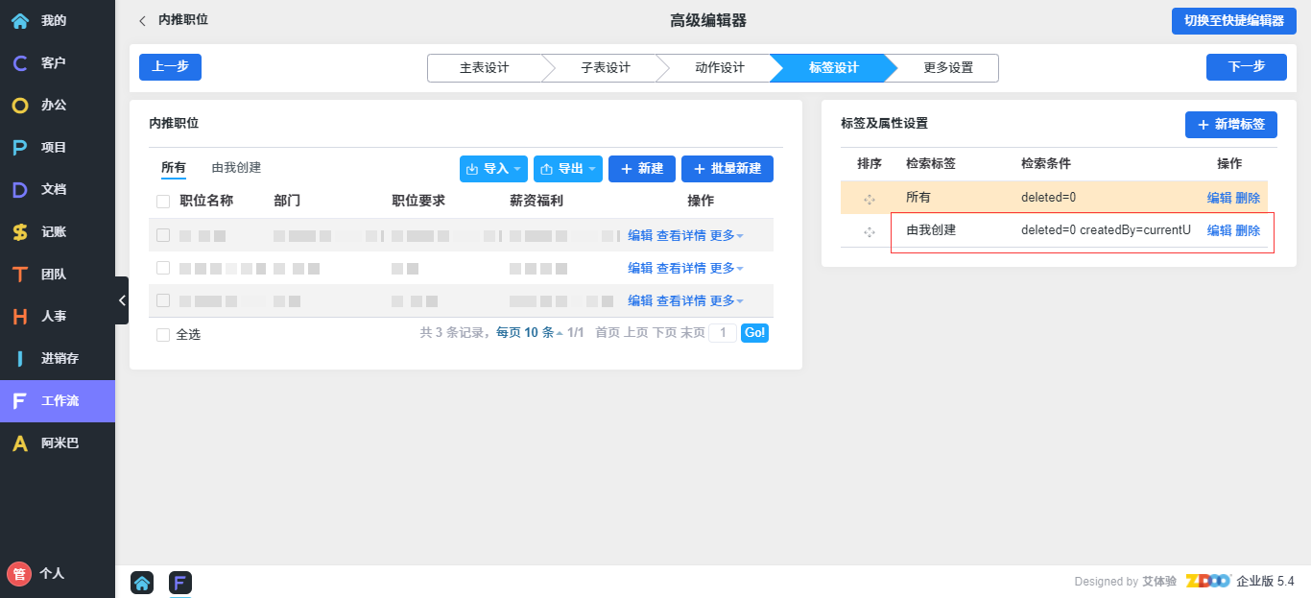This screenshot has height=598, width=1311.
Task: Check the 全选 checkbox
Action: click(163, 335)
